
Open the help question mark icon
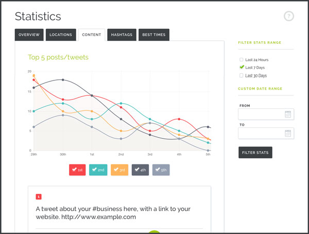289,16
